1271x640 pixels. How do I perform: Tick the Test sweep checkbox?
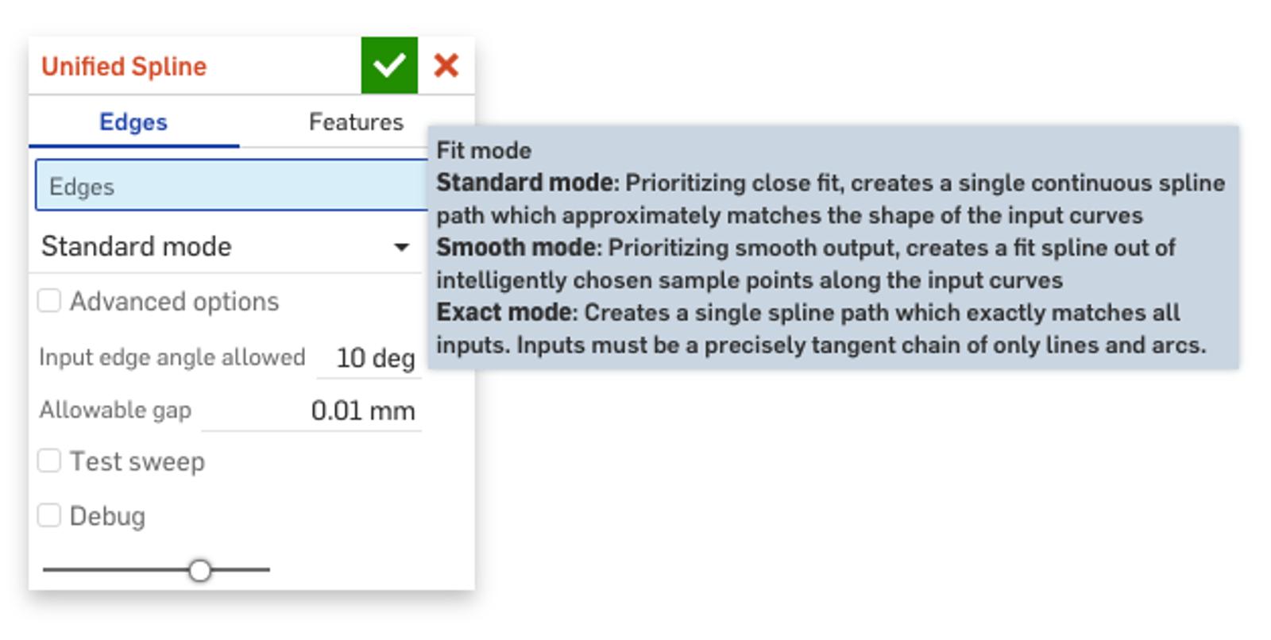49,461
